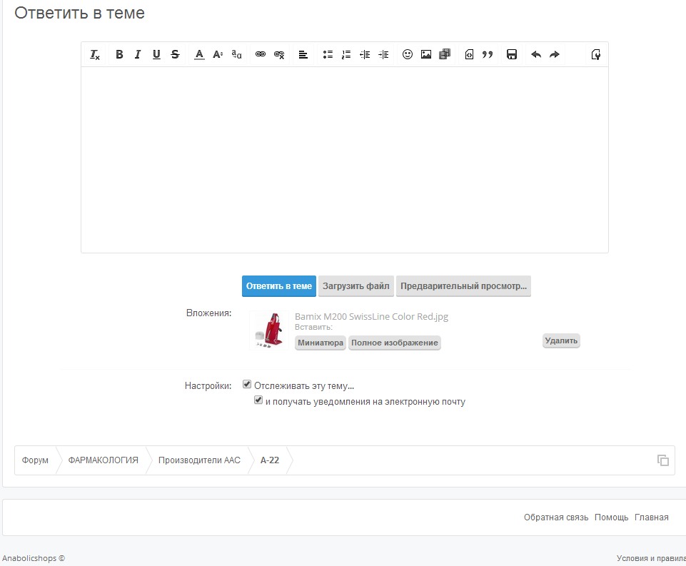Save draft with floppy disk icon

(512, 54)
